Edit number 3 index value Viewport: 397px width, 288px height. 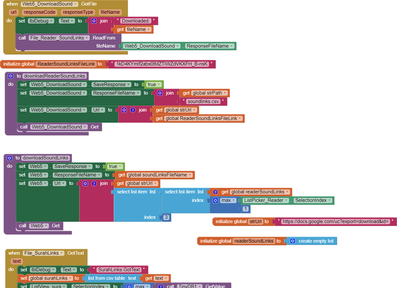[x=166, y=217]
